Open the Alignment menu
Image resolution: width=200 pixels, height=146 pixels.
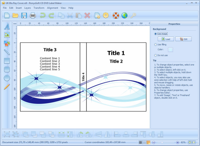tap(52, 8)
